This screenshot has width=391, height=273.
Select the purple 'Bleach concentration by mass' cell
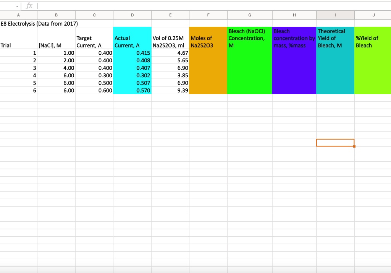[294, 38]
